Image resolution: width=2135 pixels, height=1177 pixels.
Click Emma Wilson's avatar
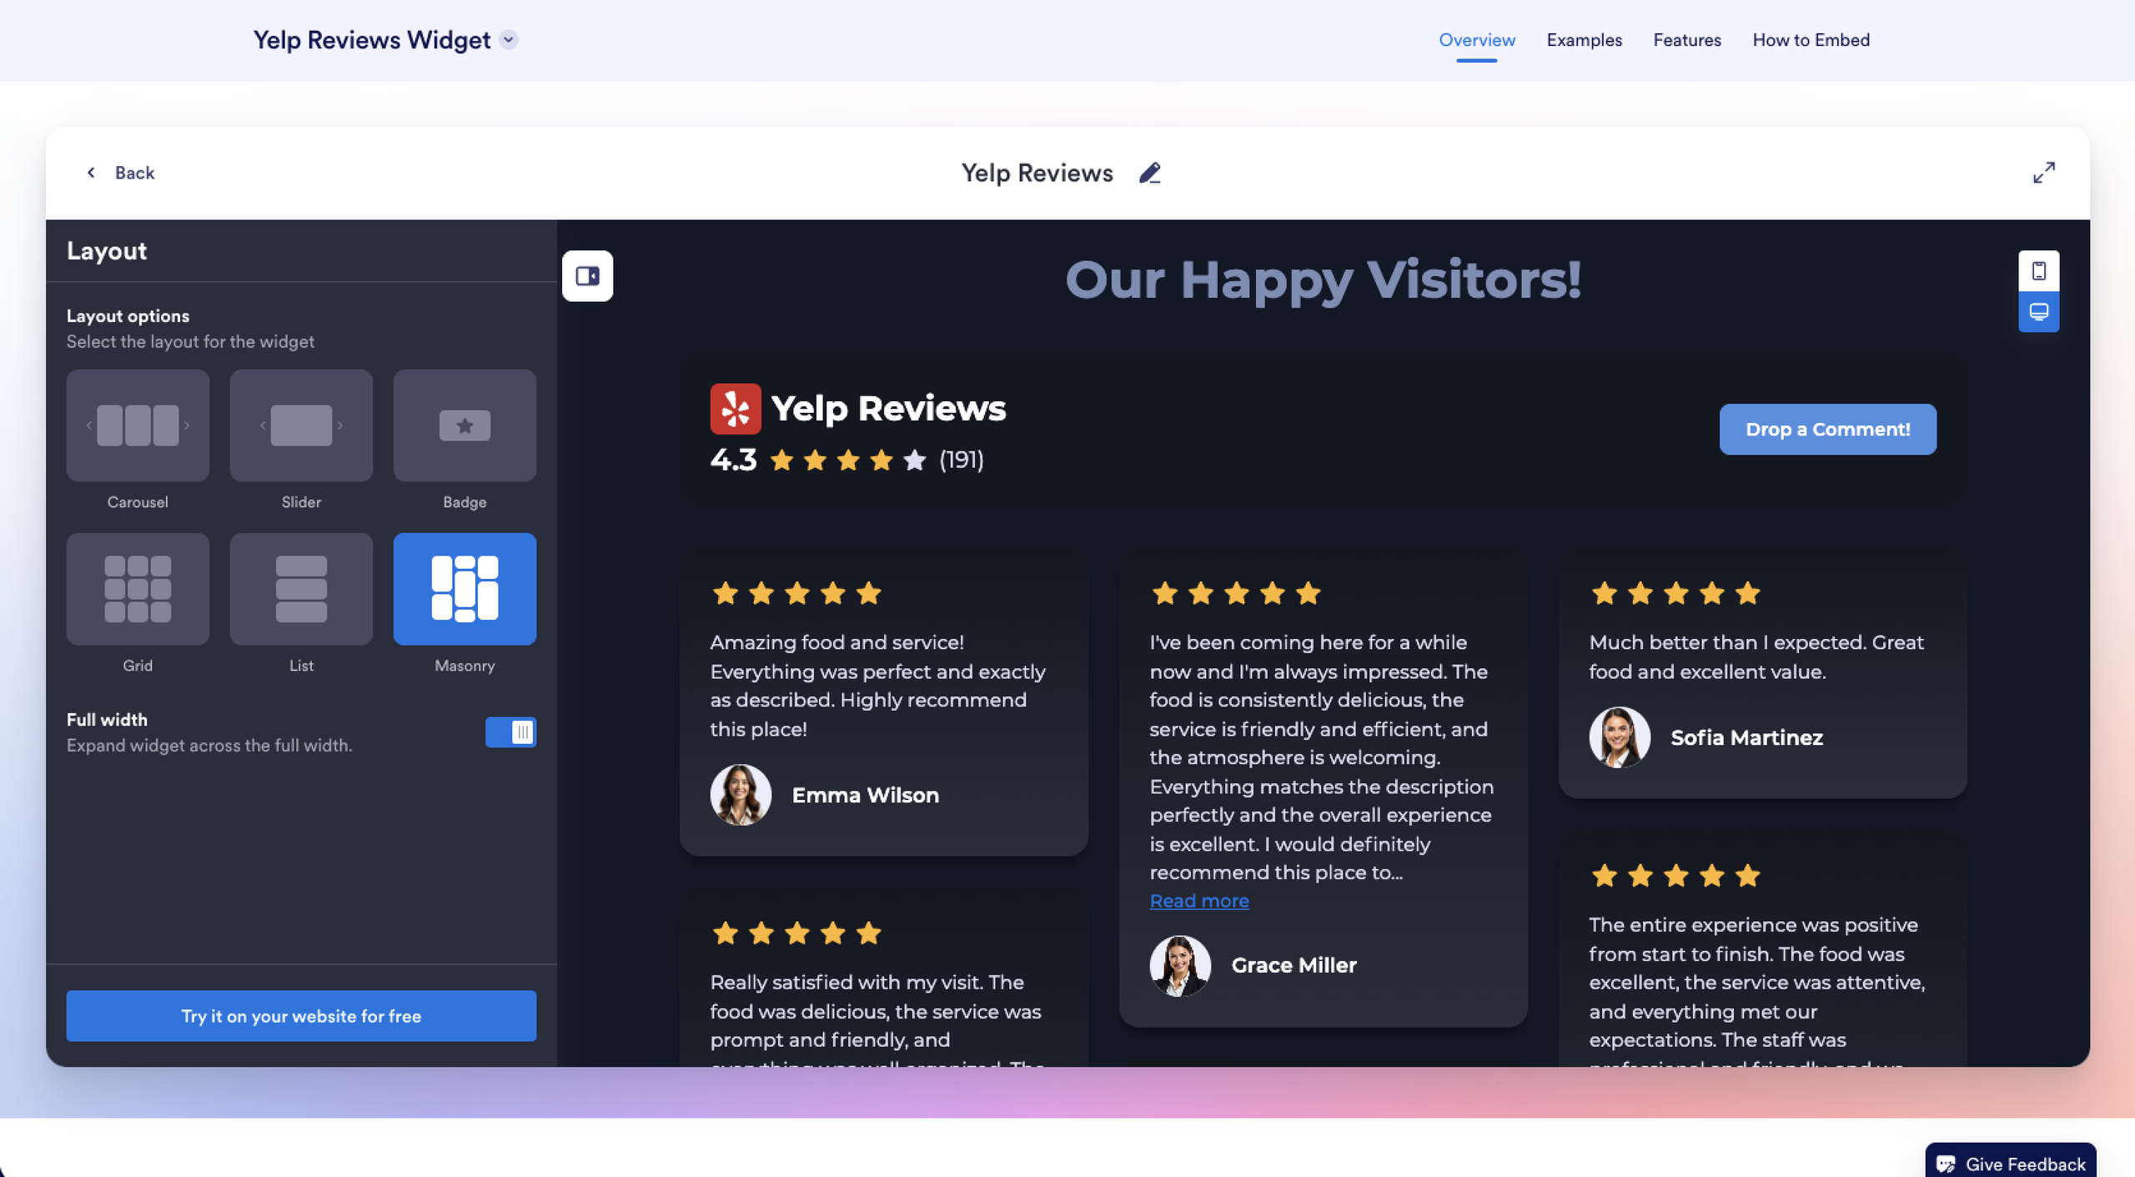click(741, 795)
